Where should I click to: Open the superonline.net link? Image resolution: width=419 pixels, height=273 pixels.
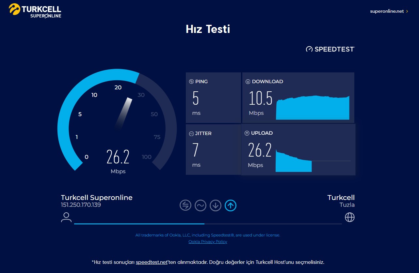point(387,11)
